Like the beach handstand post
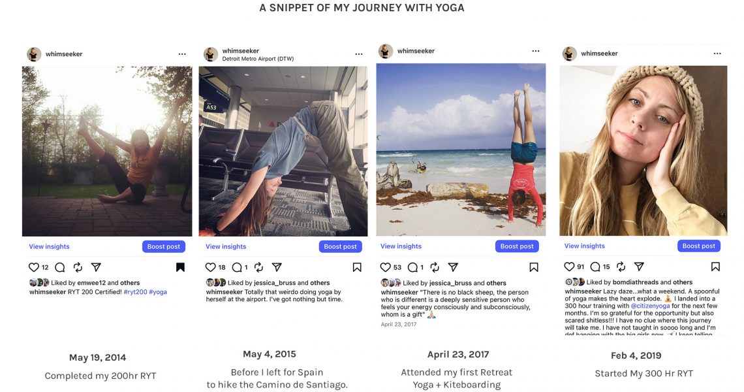 coord(386,267)
